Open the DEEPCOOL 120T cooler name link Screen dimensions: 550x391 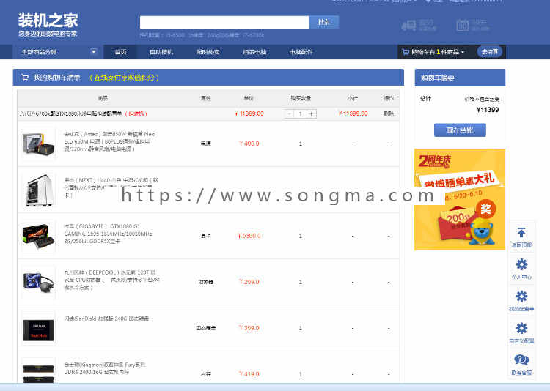111,280
